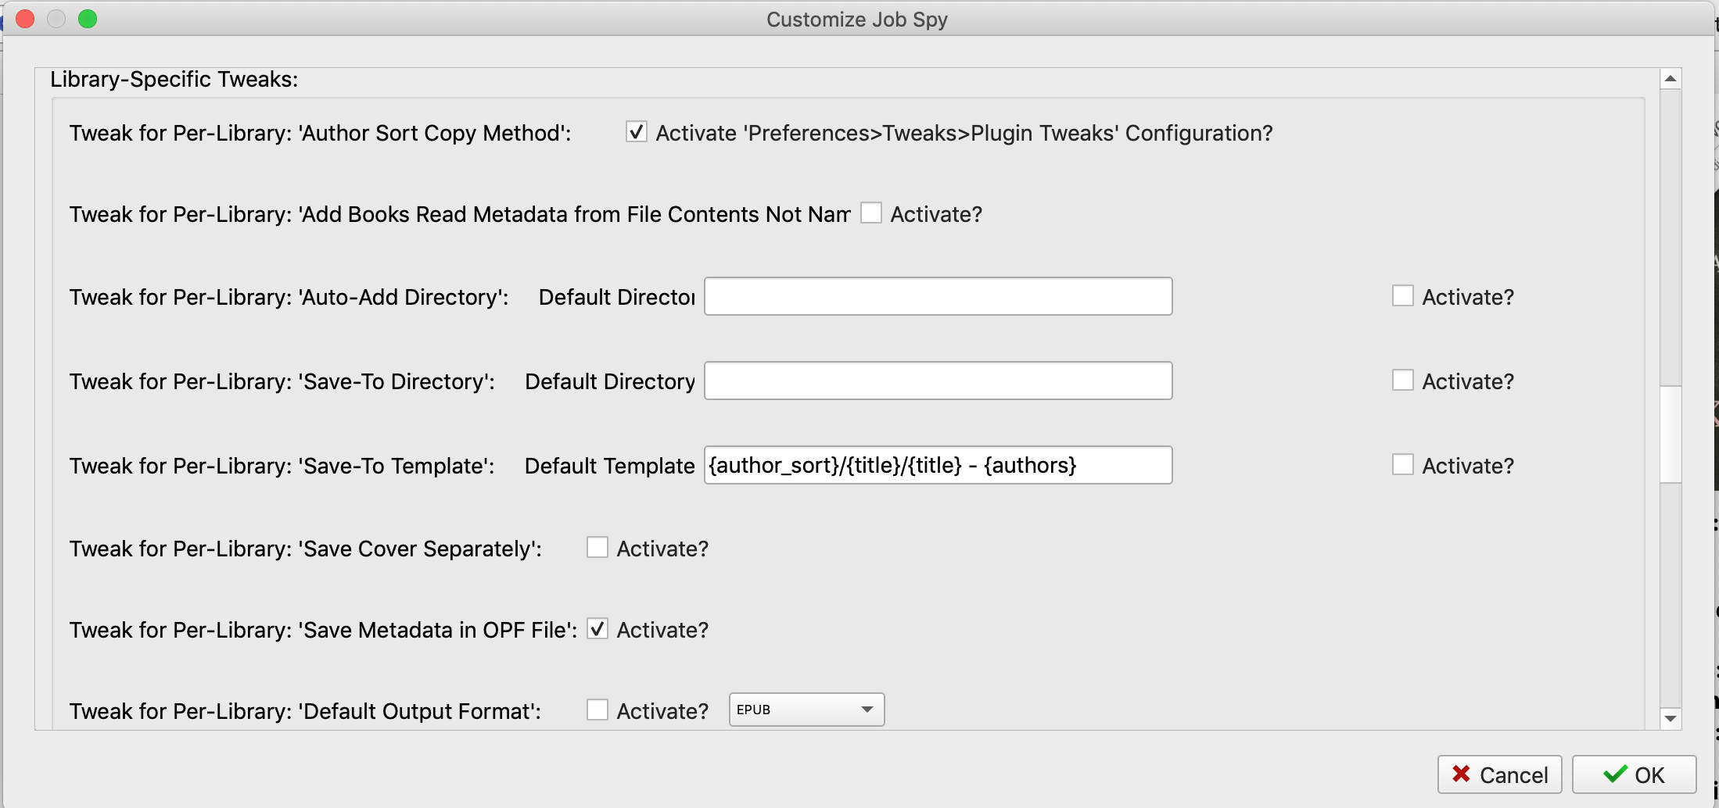Click the Default Template text field

tap(938, 466)
